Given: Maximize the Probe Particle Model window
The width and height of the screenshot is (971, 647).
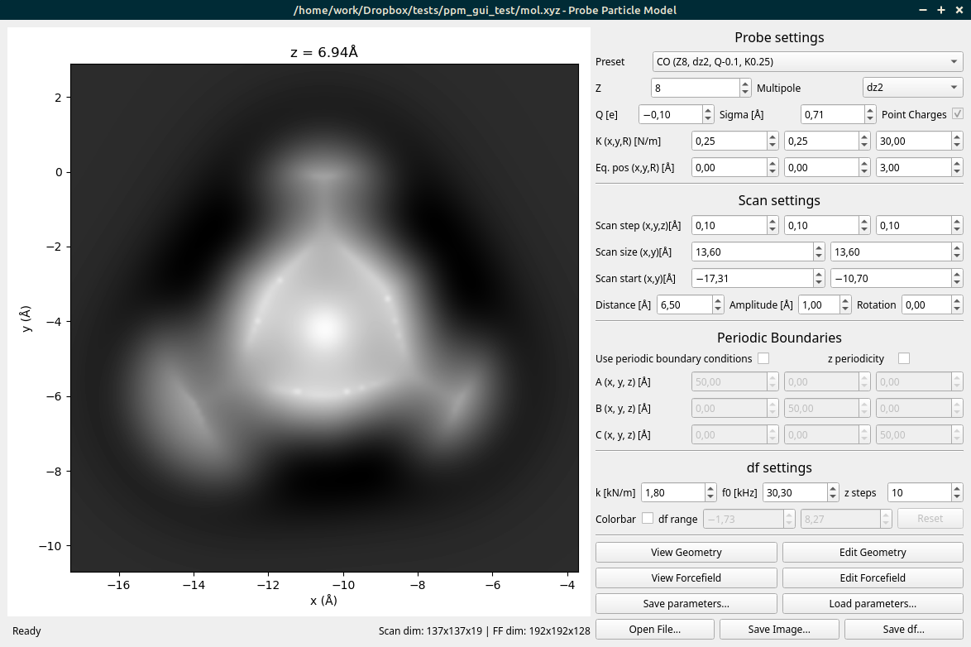Looking at the screenshot, I should (940, 10).
